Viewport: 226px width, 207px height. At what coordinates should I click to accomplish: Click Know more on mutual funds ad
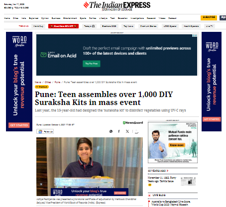coord(177,145)
